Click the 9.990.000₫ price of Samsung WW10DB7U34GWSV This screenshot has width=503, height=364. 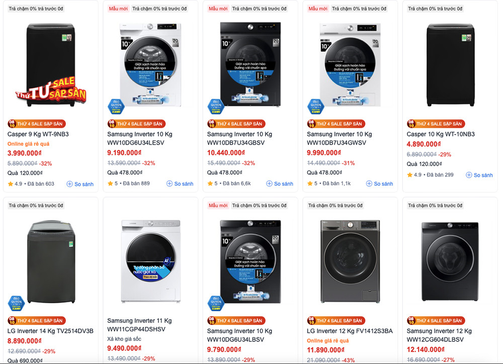325,153
